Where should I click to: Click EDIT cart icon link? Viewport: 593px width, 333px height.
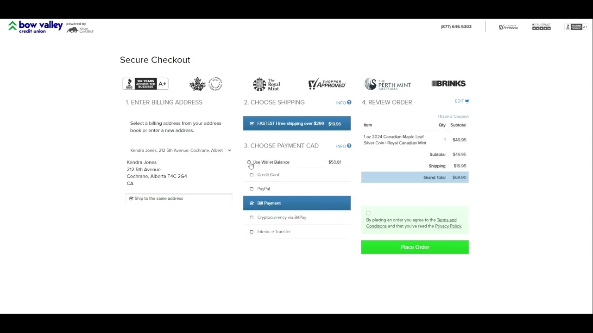tap(462, 101)
